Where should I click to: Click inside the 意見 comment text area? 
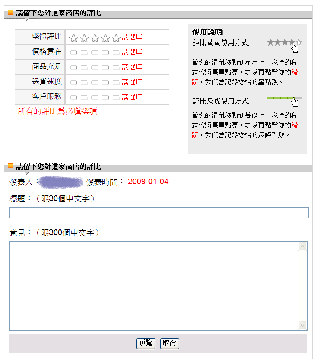[x=154, y=285]
